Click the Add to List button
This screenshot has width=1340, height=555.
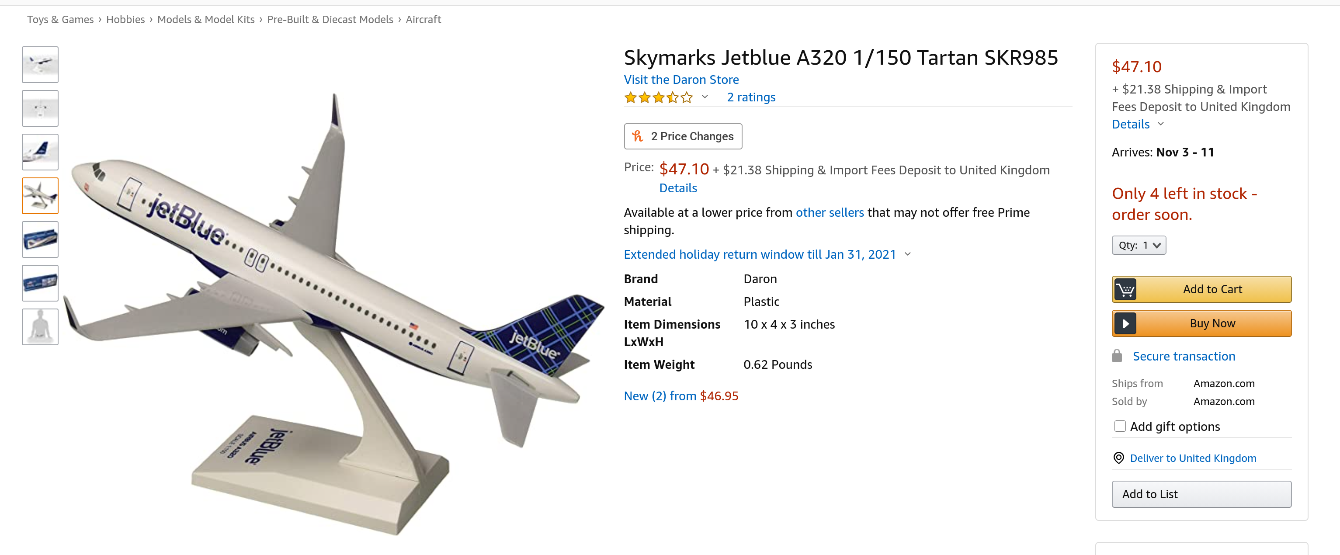1201,494
